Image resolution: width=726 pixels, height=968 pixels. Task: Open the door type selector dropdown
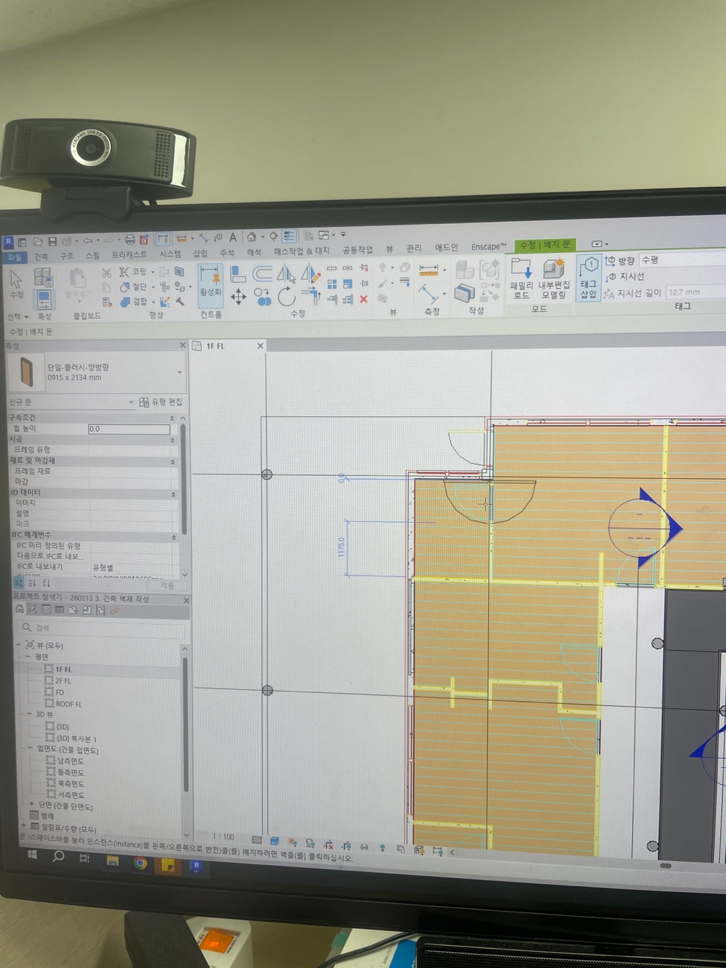[x=179, y=372]
